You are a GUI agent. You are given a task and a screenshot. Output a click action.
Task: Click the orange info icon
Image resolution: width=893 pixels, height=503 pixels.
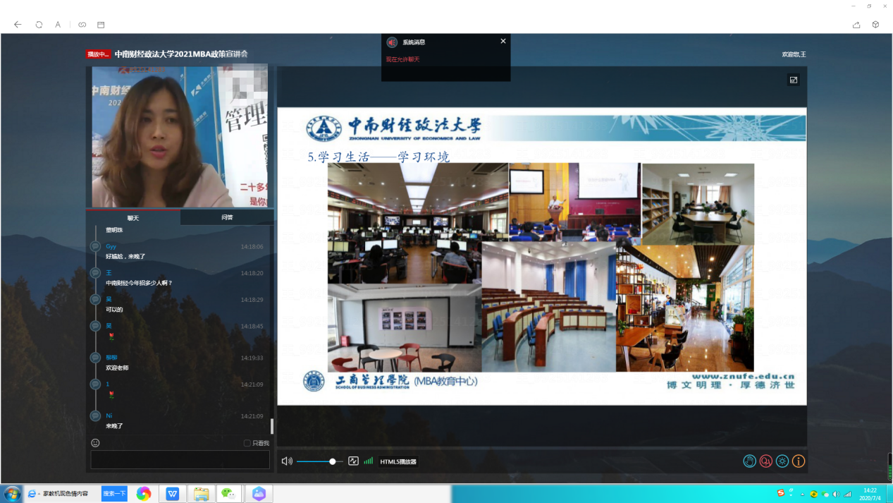point(799,461)
